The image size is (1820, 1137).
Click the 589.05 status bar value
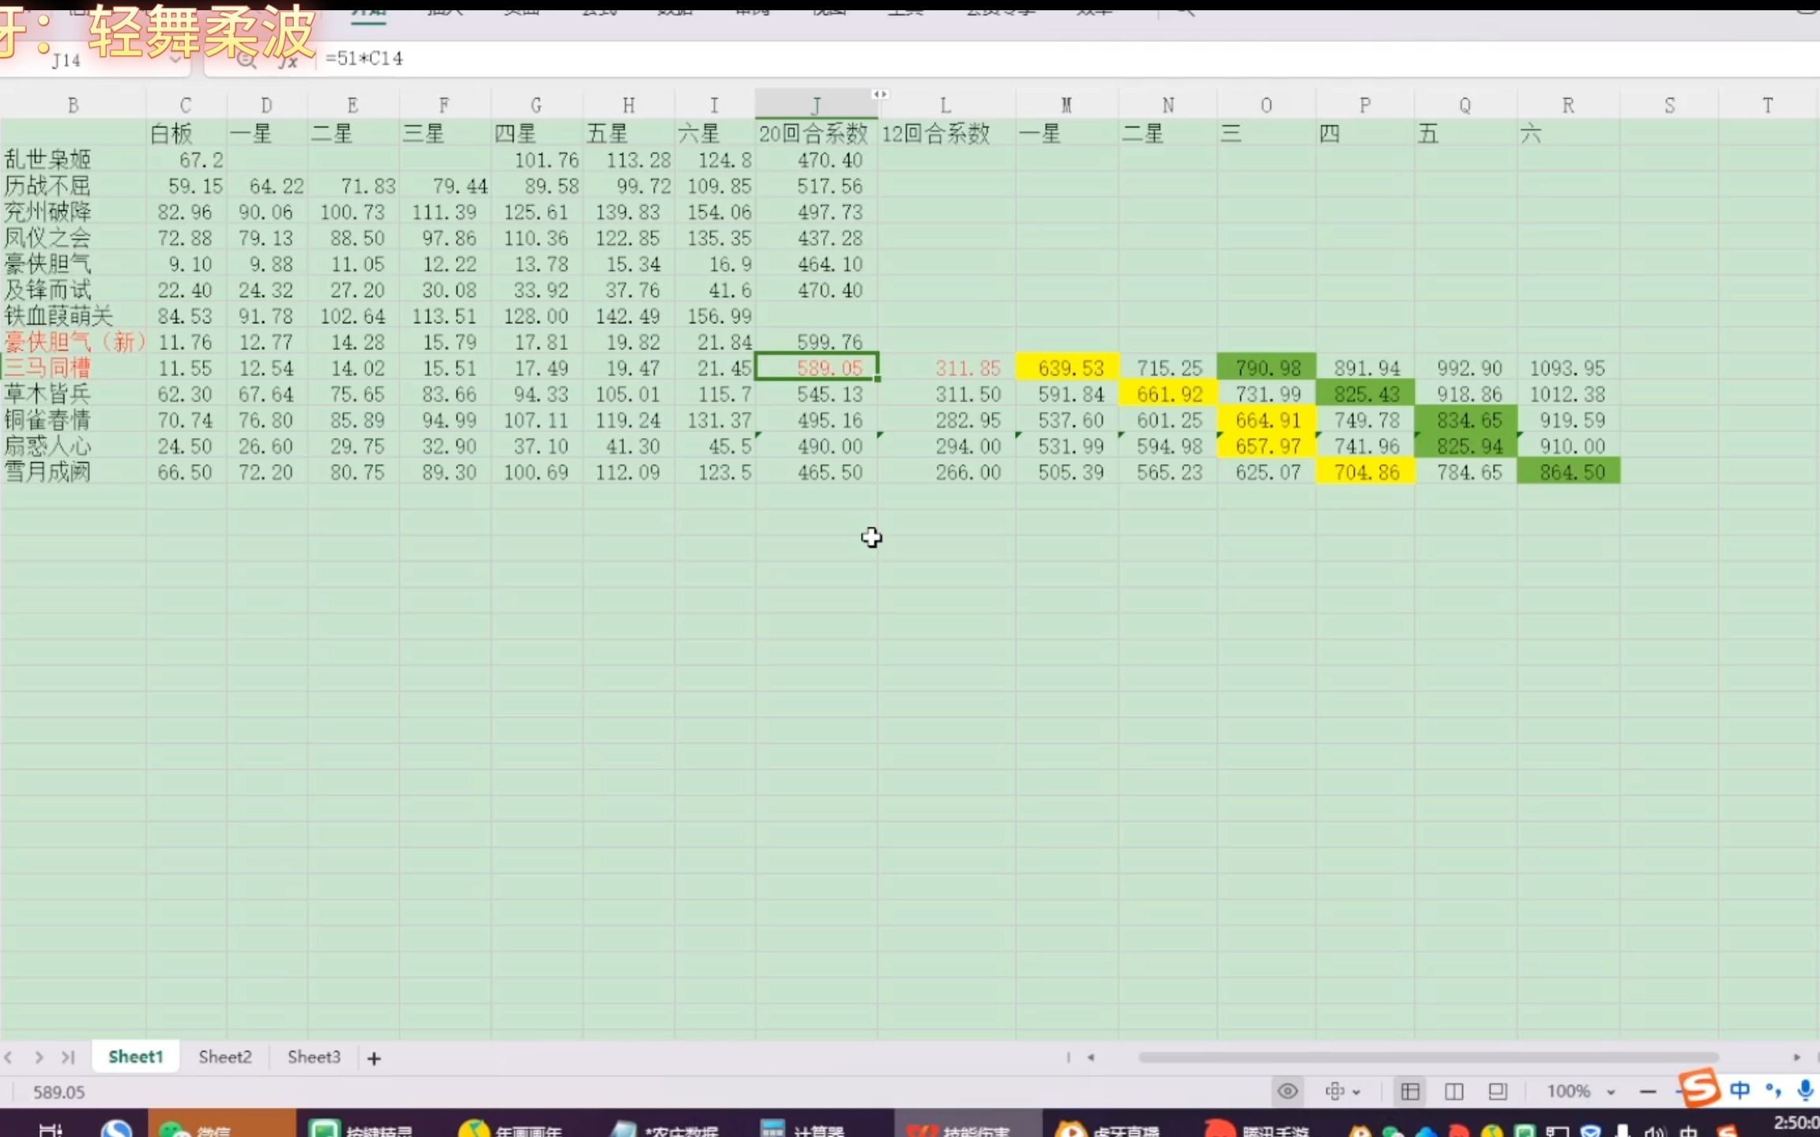click(58, 1092)
